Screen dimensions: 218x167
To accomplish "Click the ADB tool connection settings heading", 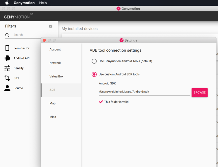I will pos(115,50).
